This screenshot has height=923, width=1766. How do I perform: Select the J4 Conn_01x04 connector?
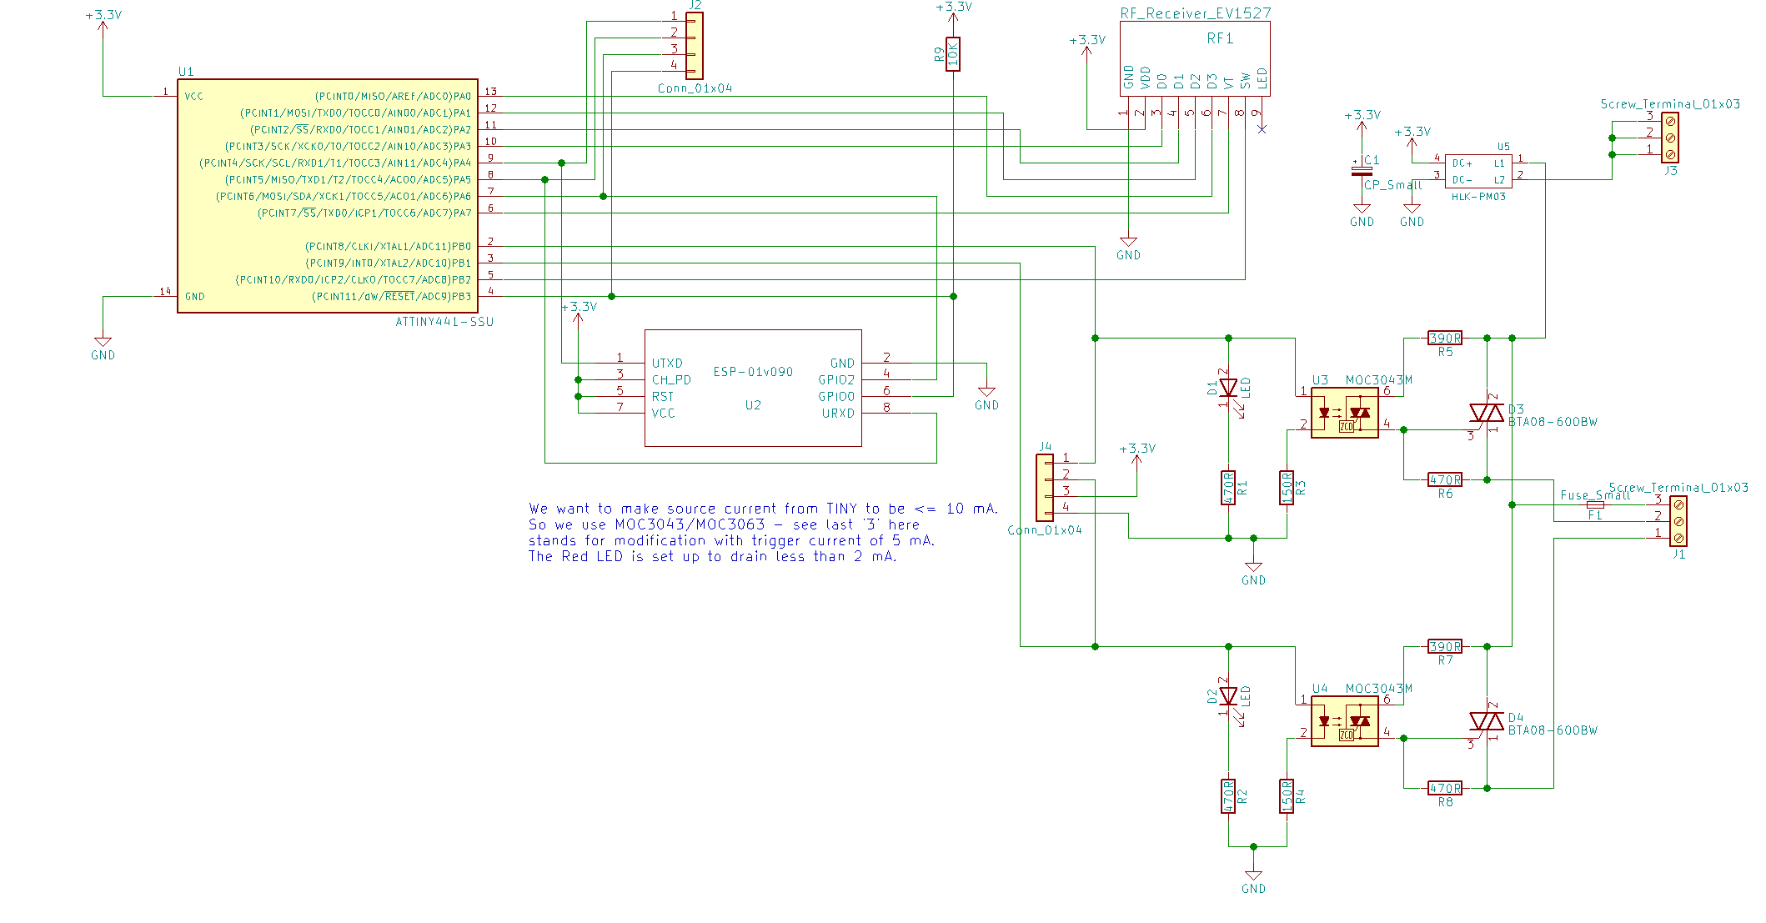click(x=1045, y=488)
